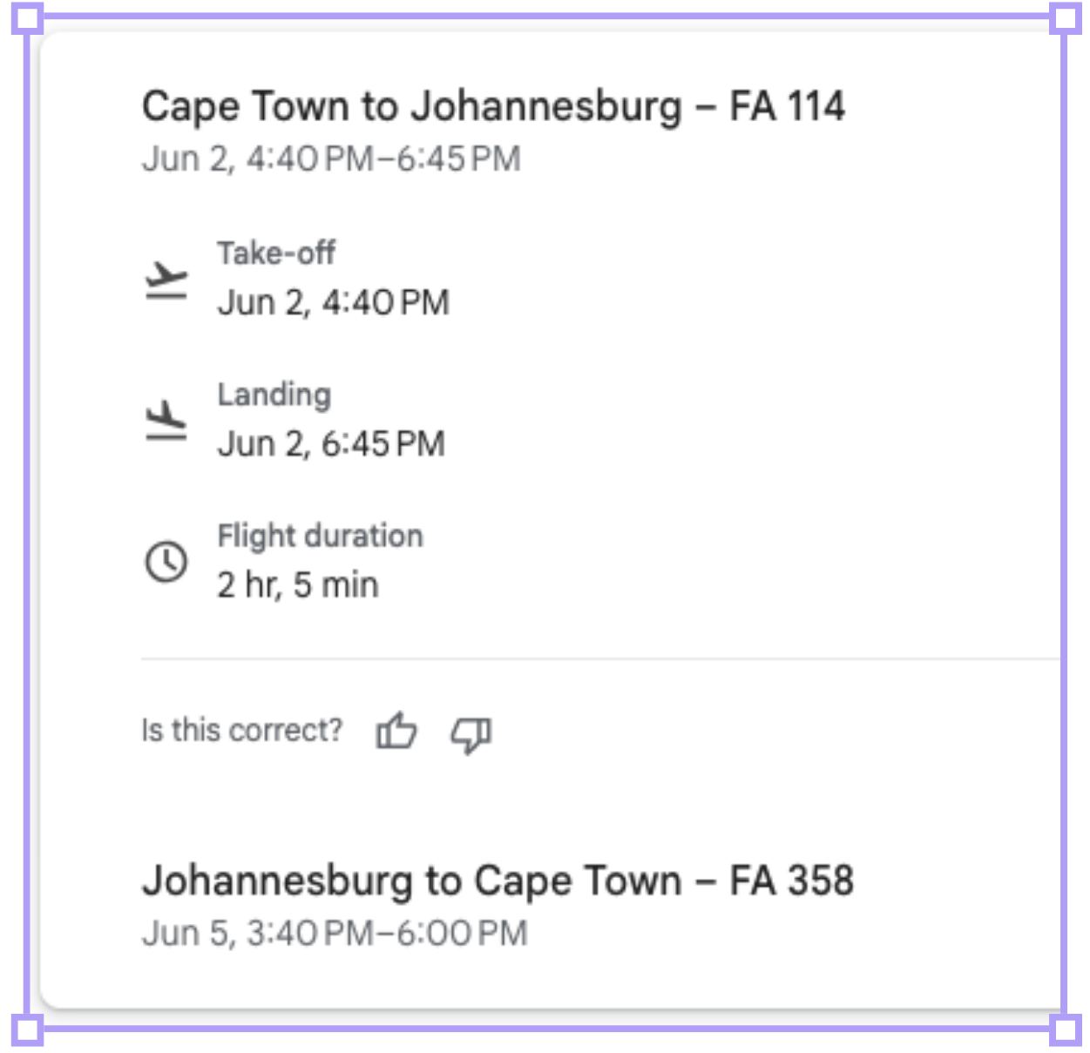Click the flight duration clock icon
Viewport: 1090px width, 1053px height.
click(166, 562)
